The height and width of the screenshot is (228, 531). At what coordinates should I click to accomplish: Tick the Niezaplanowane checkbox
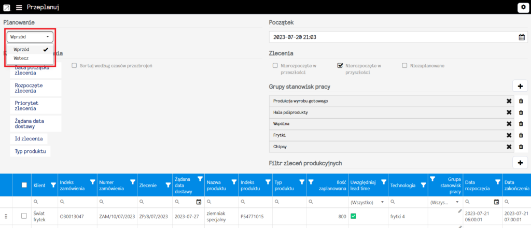404,66
